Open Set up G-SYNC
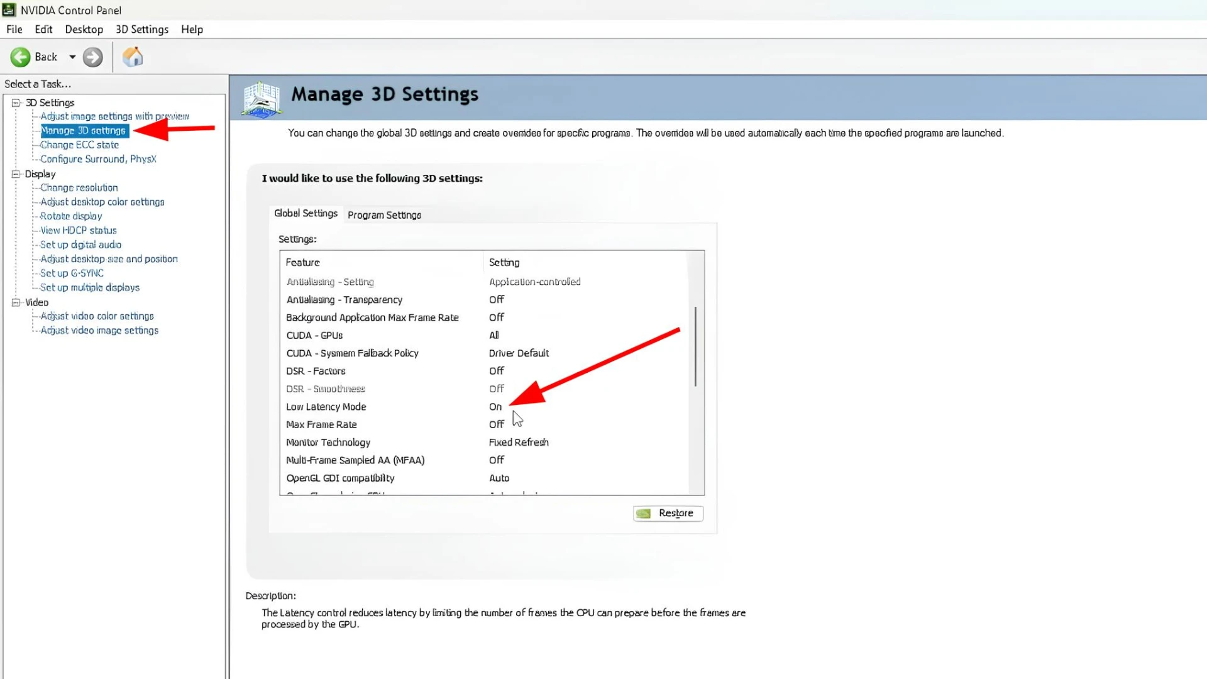 [72, 273]
